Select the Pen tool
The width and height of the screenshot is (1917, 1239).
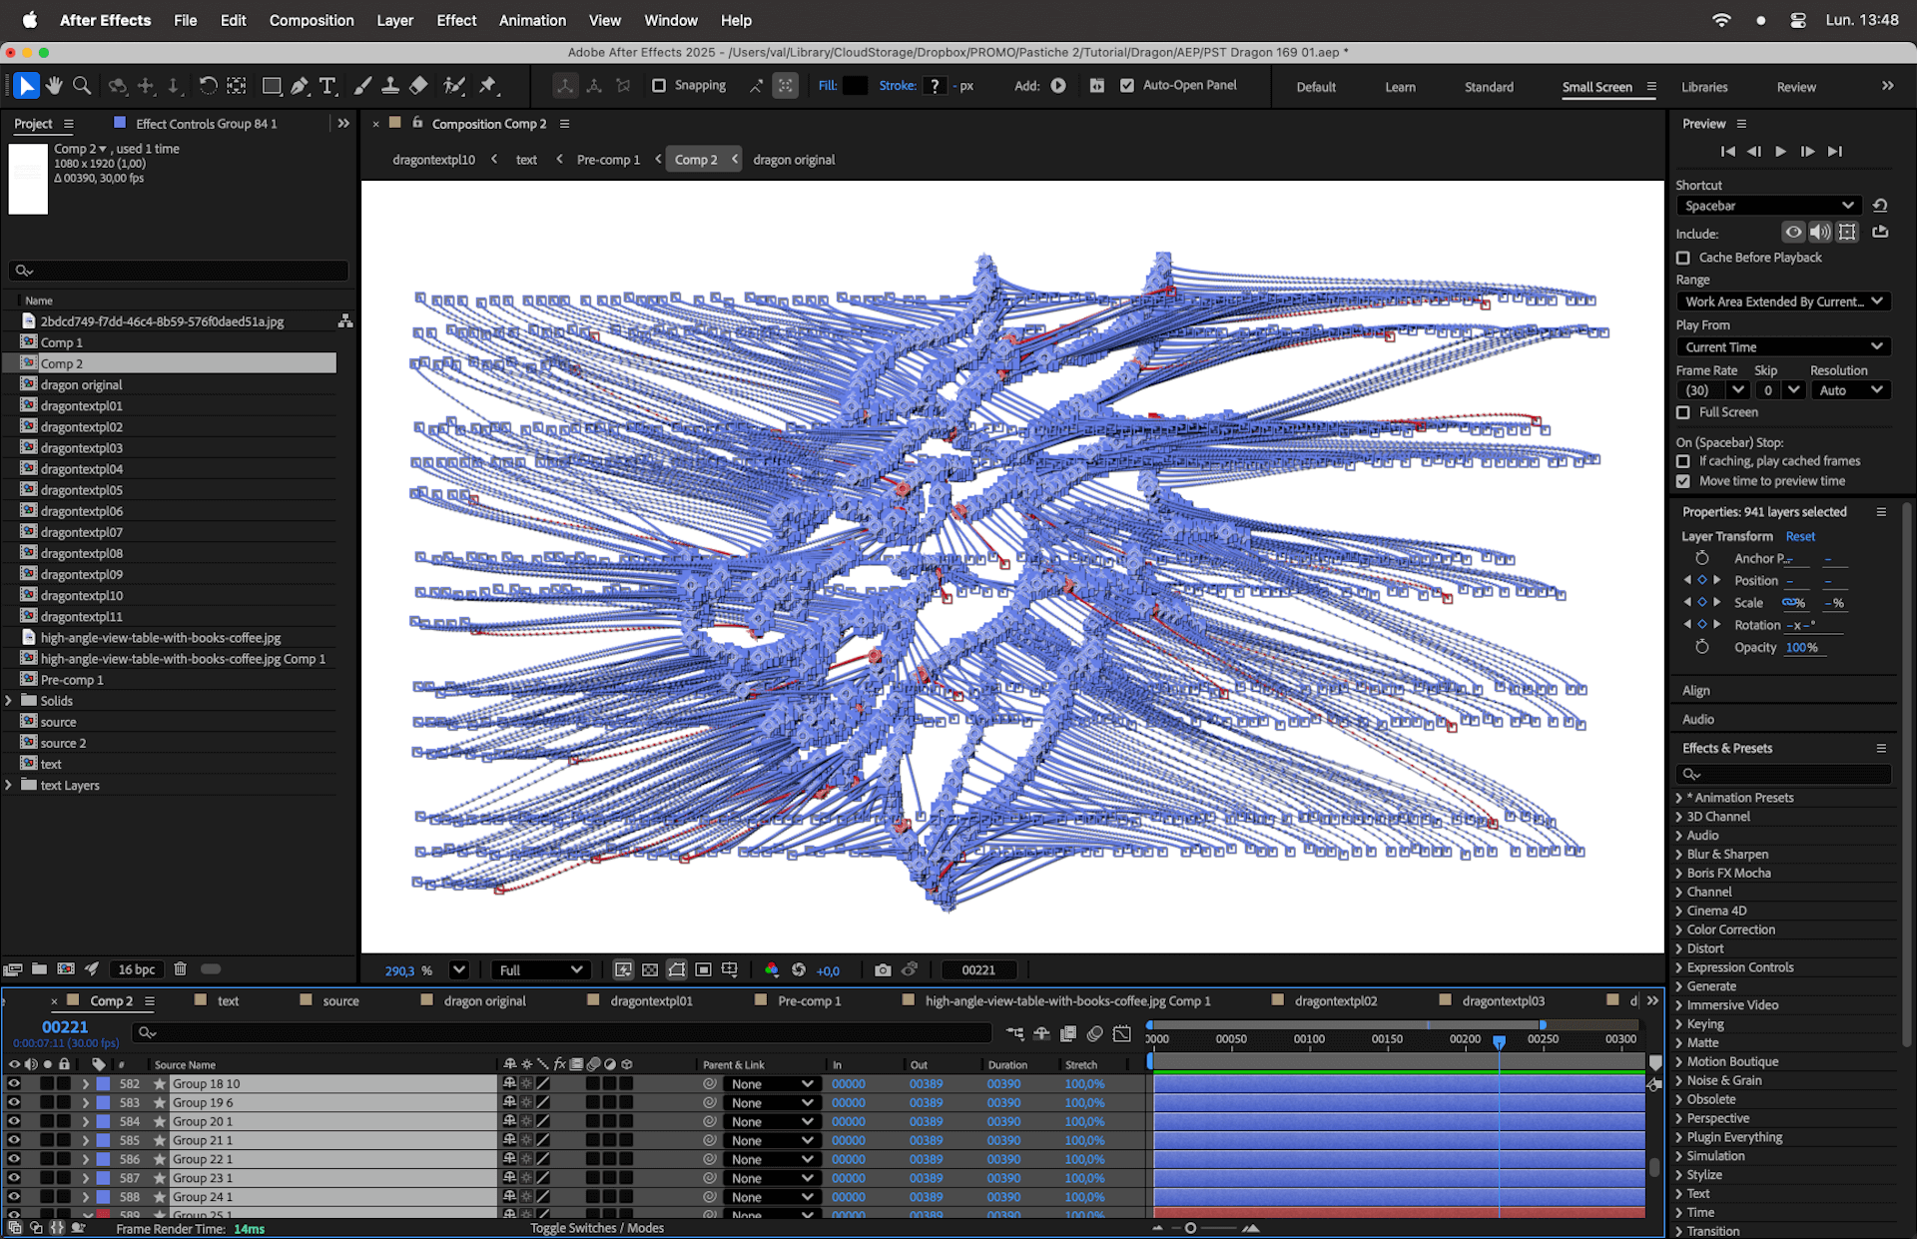click(x=300, y=86)
